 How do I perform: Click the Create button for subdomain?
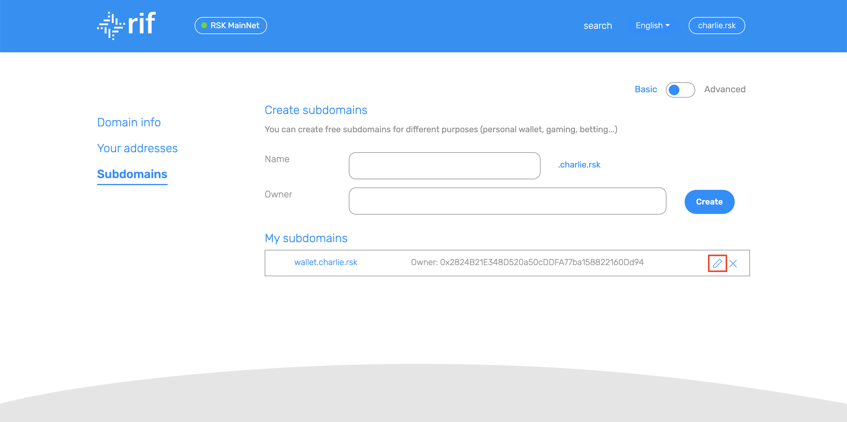pyautogui.click(x=709, y=202)
